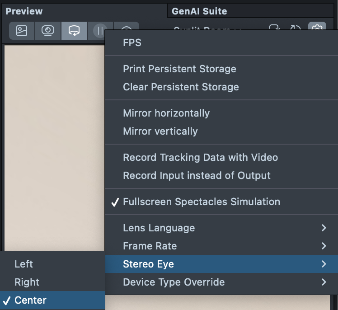Image resolution: width=338 pixels, height=310 pixels.
Task: Click Print Persistent Storage
Action: pos(179,69)
